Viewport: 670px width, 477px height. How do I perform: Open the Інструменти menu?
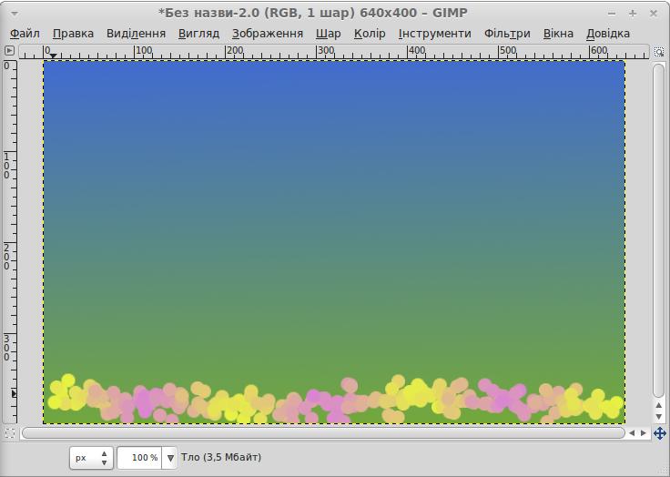tap(434, 34)
